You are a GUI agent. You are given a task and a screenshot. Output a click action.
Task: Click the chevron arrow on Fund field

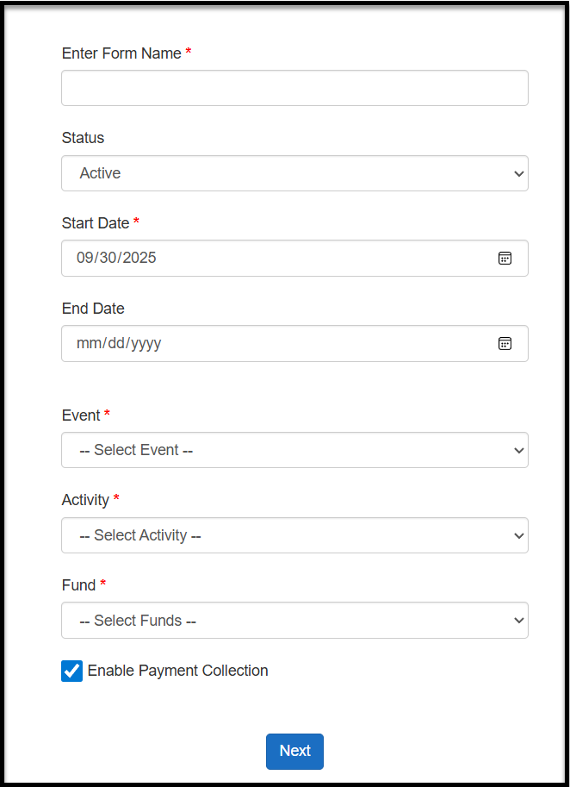pyautogui.click(x=518, y=621)
